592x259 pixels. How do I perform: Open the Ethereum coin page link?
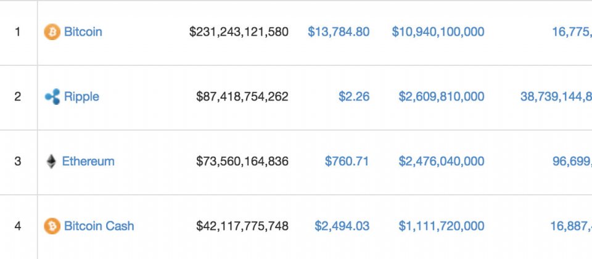[x=88, y=161]
